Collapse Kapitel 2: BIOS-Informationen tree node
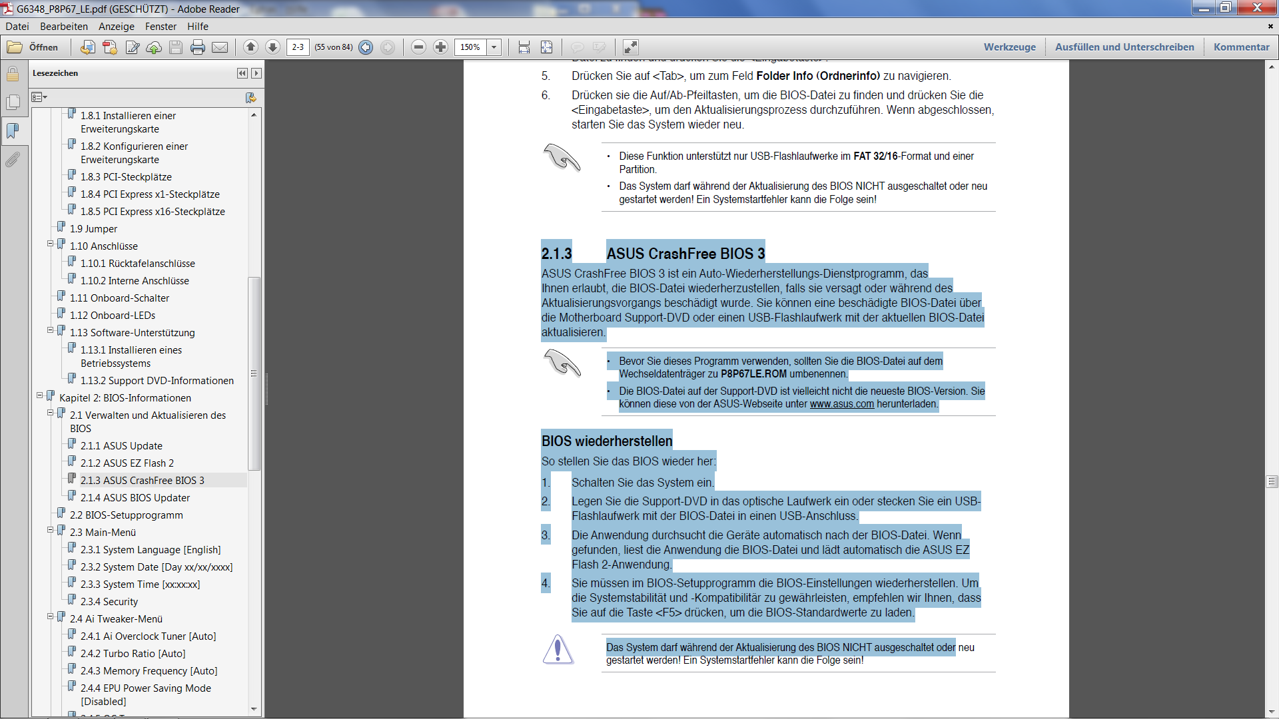Image resolution: width=1279 pixels, height=719 pixels. 40,395
